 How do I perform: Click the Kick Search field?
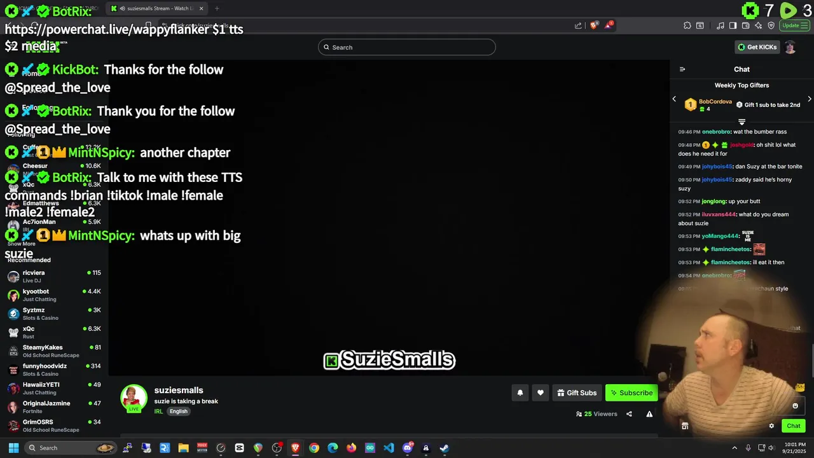pos(407,47)
